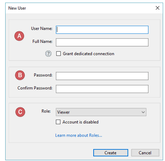The width and height of the screenshot is (165, 161).
Task: Expand the Role list via chevron arrow
Action: coord(143,112)
